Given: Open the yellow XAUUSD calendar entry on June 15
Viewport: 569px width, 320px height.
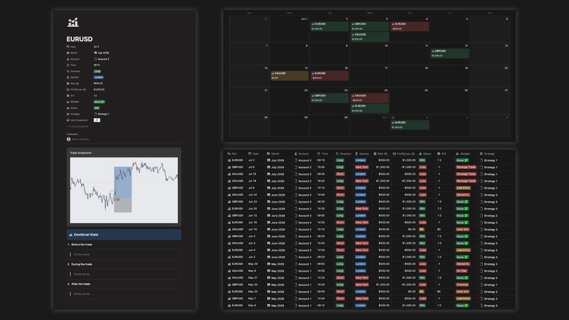Looking at the screenshot, I should 289,75.
